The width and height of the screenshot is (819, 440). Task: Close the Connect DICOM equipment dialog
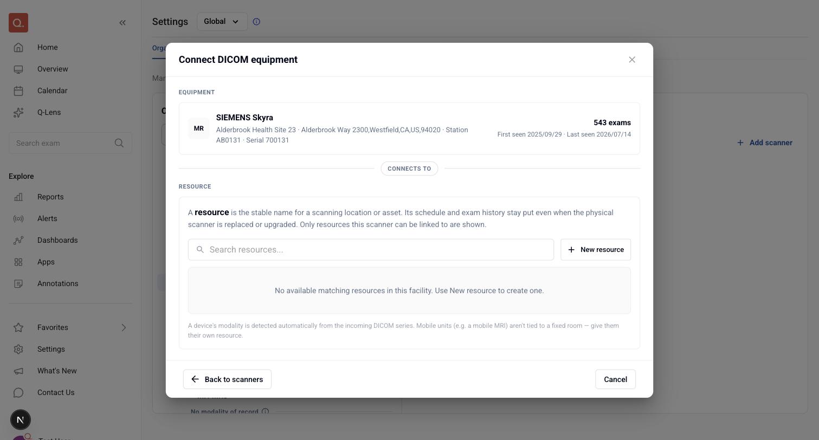[x=632, y=60]
